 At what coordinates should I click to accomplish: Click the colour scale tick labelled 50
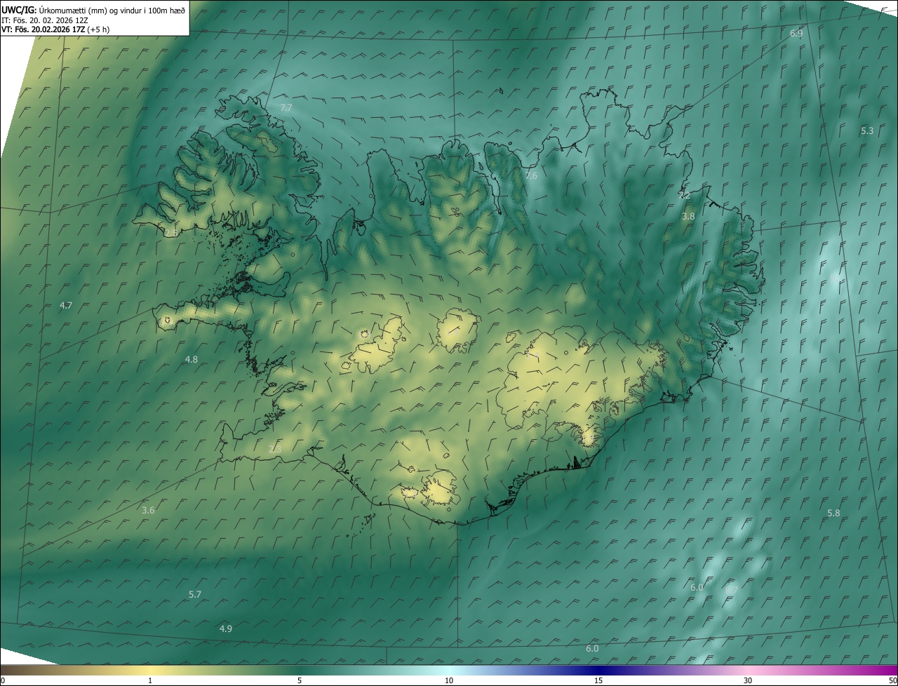[x=892, y=680]
